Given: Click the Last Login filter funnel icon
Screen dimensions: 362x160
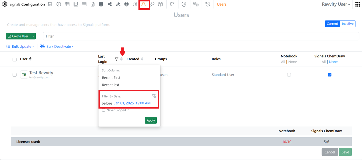Looking at the screenshot, I should 116,59.
